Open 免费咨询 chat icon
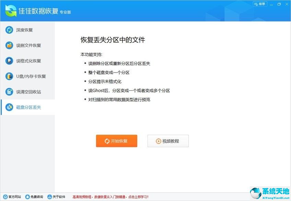Viewport: 291px width, 201px height. coord(27,197)
